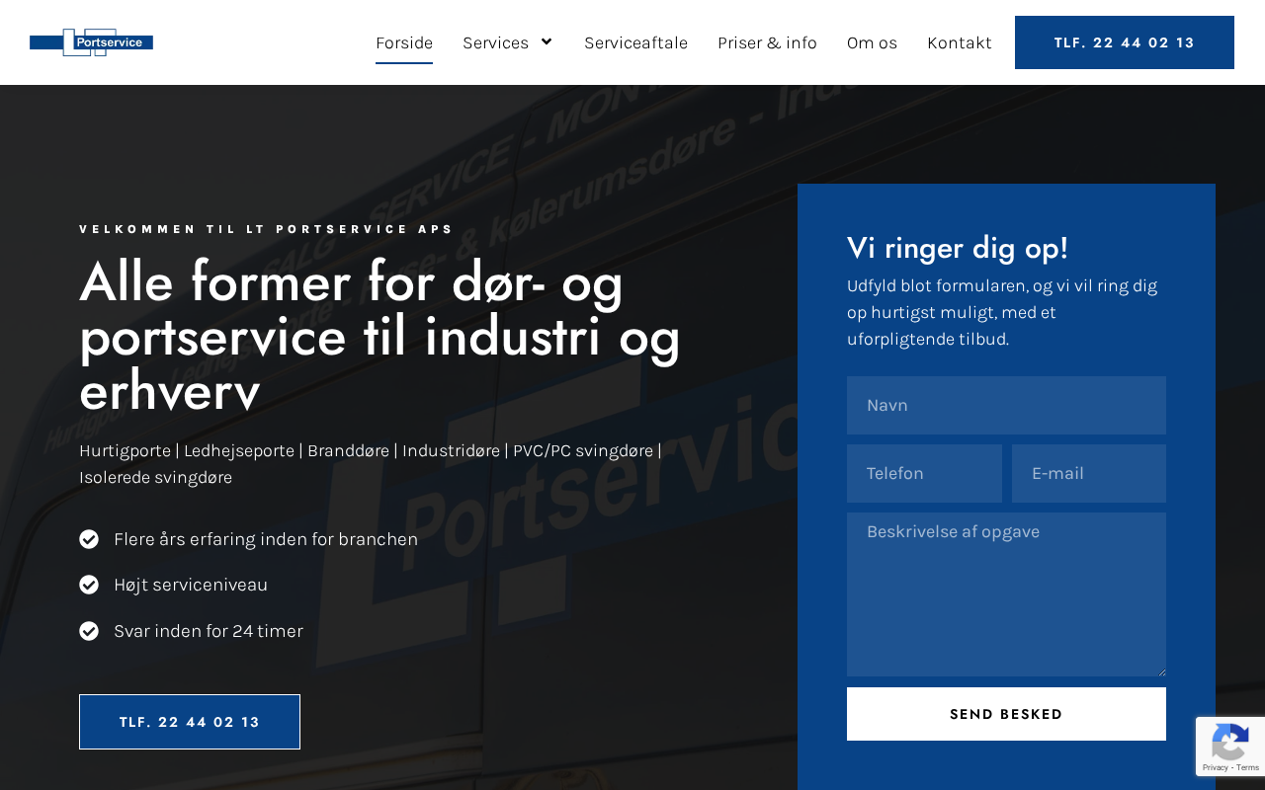Click the 'Vi ringer dig op!' form heading
The height and width of the screenshot is (790, 1265).
[958, 248]
